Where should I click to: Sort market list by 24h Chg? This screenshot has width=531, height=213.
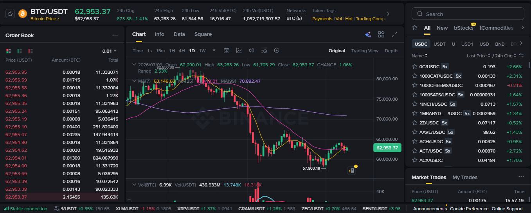(505, 56)
